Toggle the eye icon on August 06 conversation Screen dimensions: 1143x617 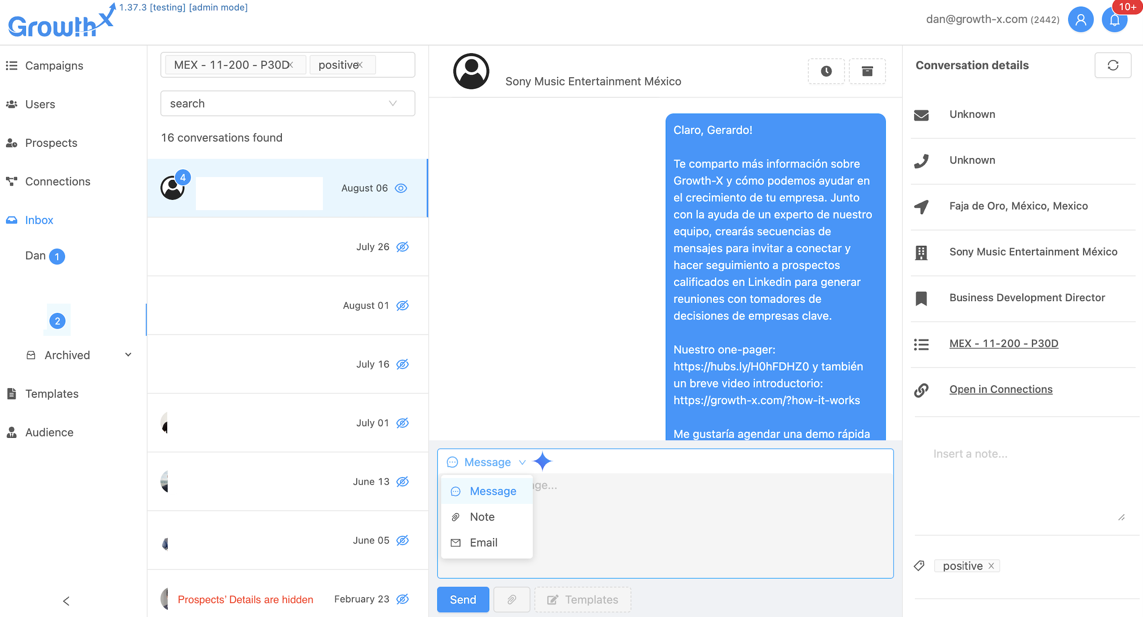pyautogui.click(x=401, y=188)
